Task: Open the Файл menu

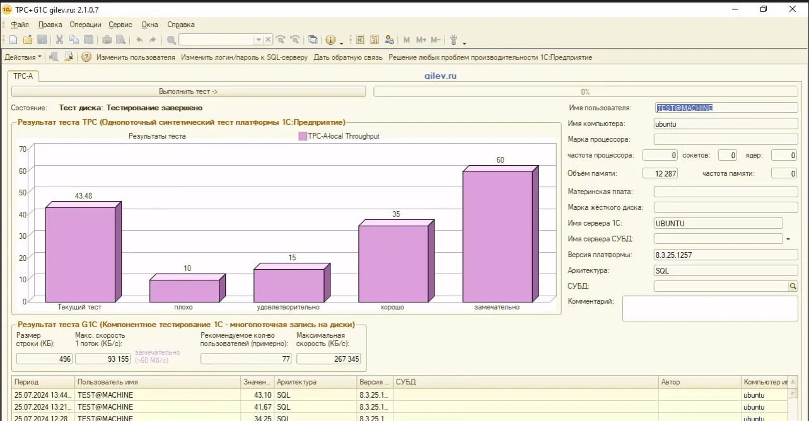Action: [x=20, y=25]
